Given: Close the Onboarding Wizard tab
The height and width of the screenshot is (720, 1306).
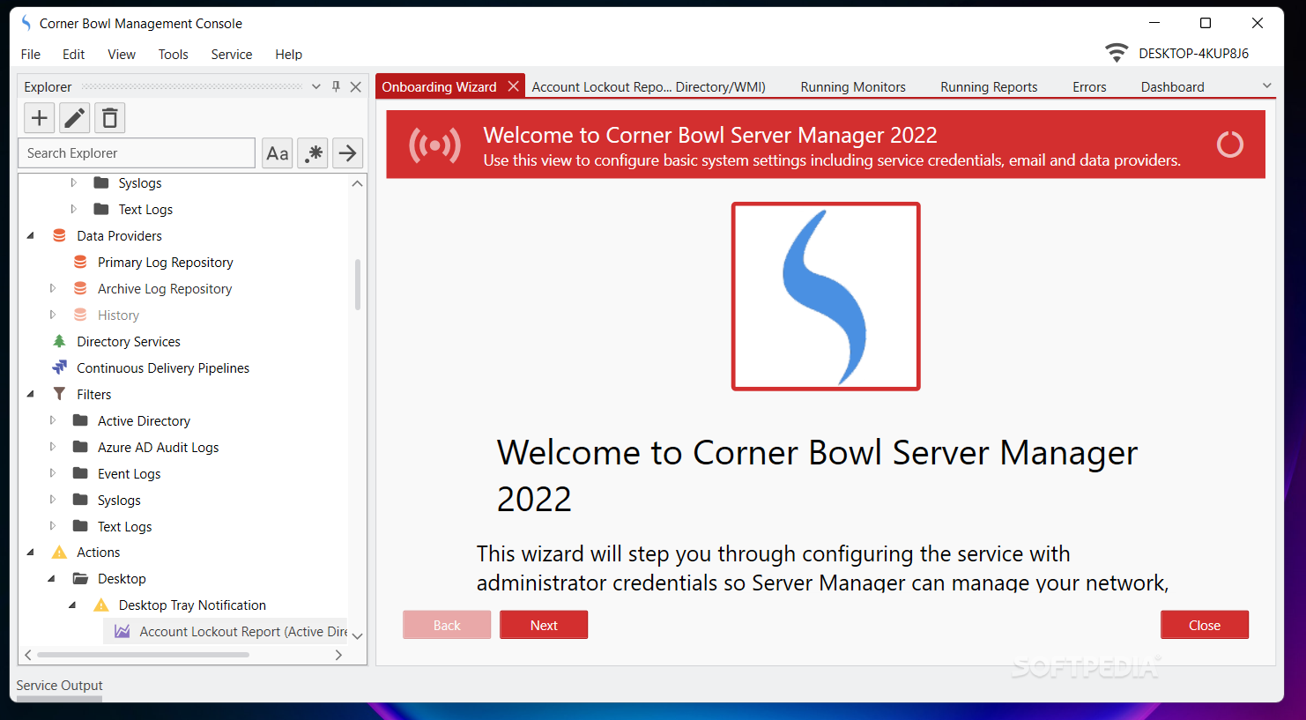Looking at the screenshot, I should point(513,86).
